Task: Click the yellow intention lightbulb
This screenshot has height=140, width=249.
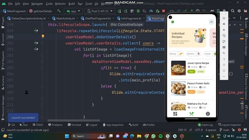Action: pos(43,36)
